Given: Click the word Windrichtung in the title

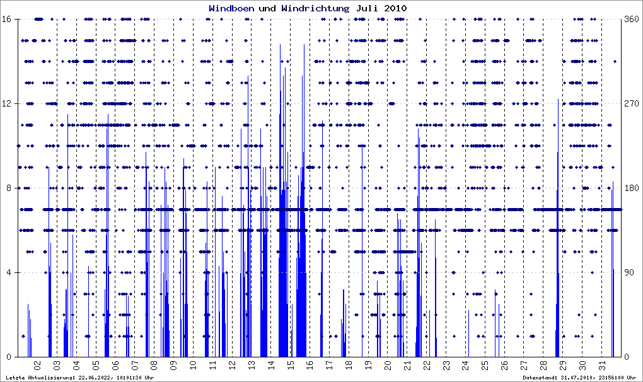Looking at the screenshot, I should coord(315,8).
